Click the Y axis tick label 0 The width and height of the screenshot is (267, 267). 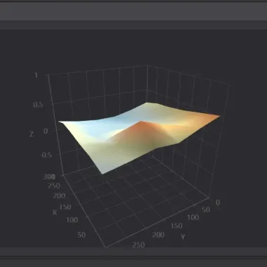(x=218, y=202)
